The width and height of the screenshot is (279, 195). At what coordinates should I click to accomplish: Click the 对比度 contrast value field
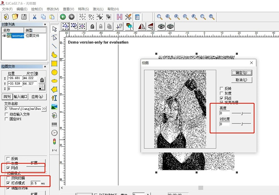pos(225,124)
